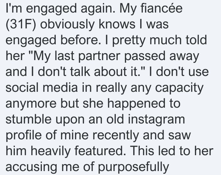Click the word "capacity"
The height and width of the screenshot is (175, 221).
pyautogui.click(x=179, y=88)
